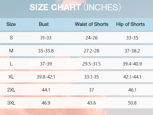The image size is (153, 115).
Task: Click the 31-33 bust value
Action: (46, 38)
